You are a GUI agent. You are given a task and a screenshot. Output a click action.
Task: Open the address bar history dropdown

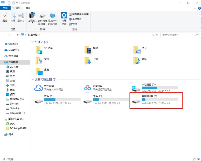click(153, 35)
